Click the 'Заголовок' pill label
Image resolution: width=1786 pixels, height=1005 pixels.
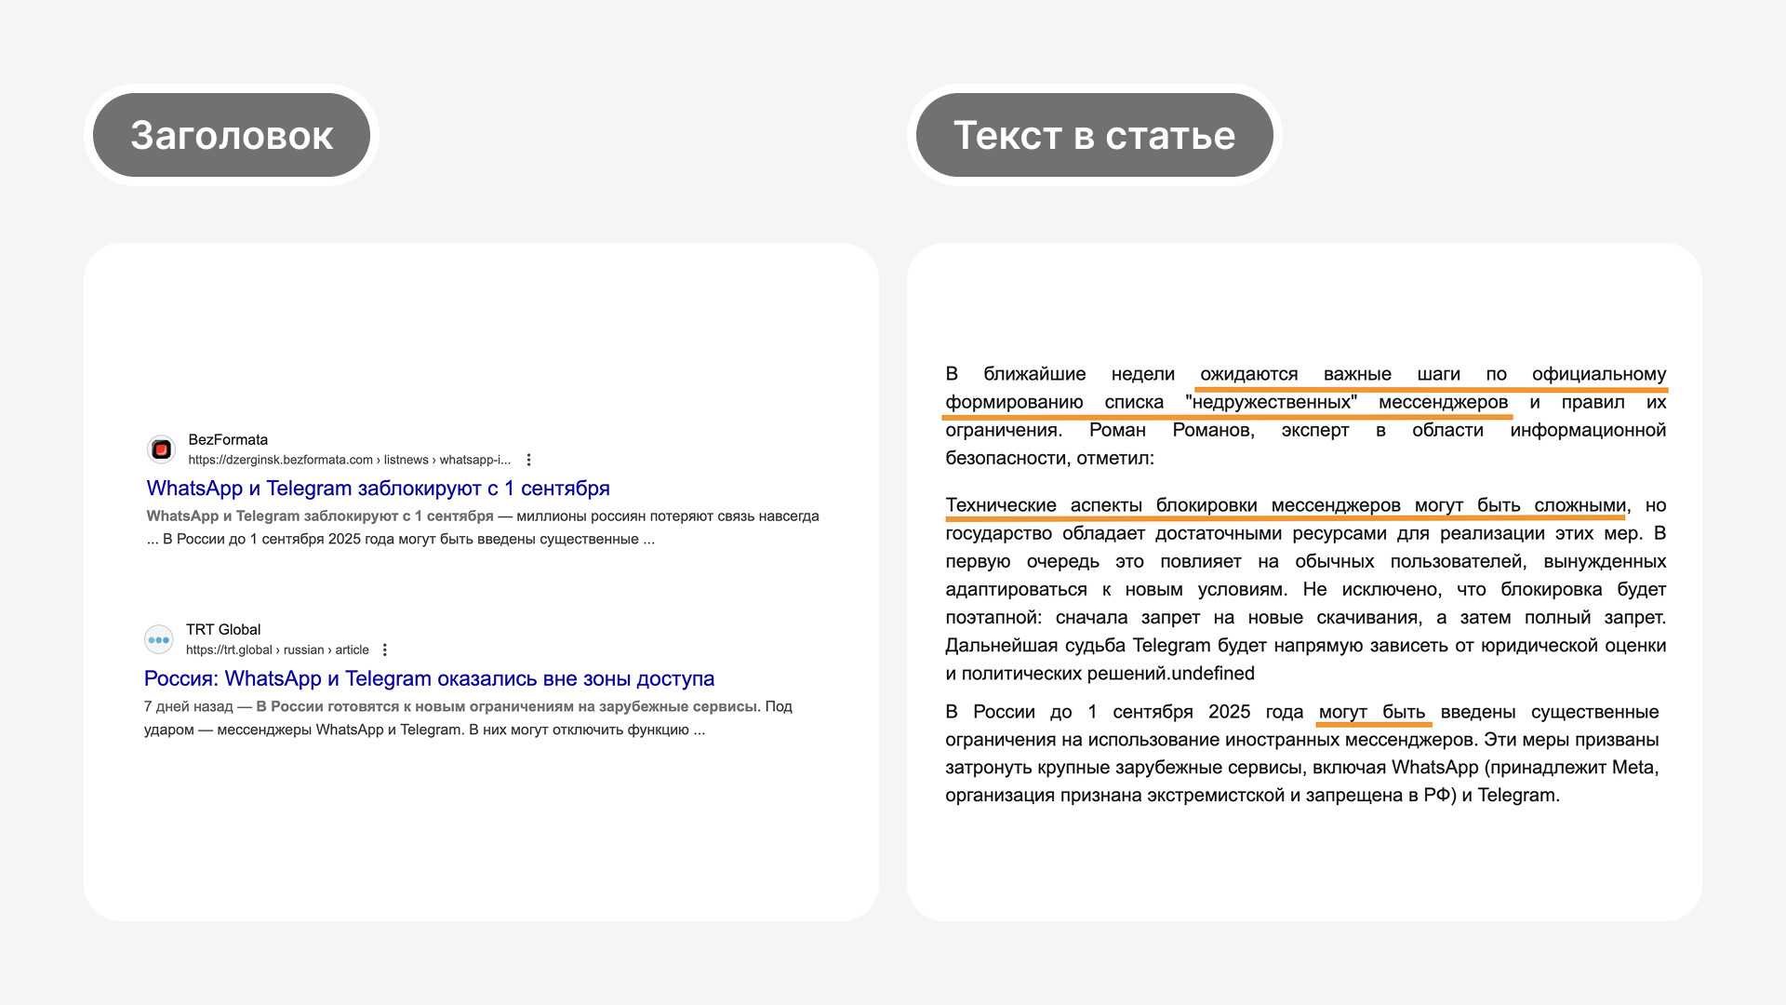[232, 135]
